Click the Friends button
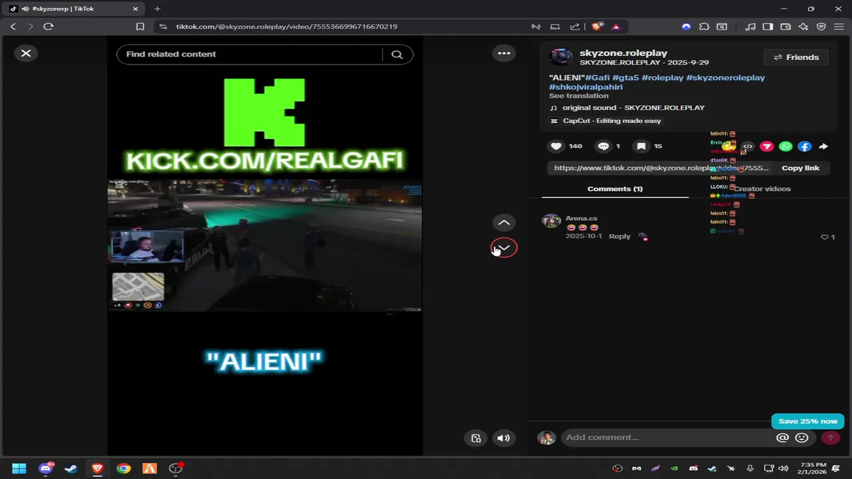The width and height of the screenshot is (852, 479). point(796,57)
